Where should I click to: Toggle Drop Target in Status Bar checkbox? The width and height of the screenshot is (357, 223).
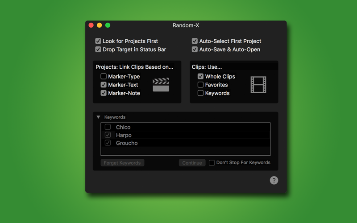[98, 50]
